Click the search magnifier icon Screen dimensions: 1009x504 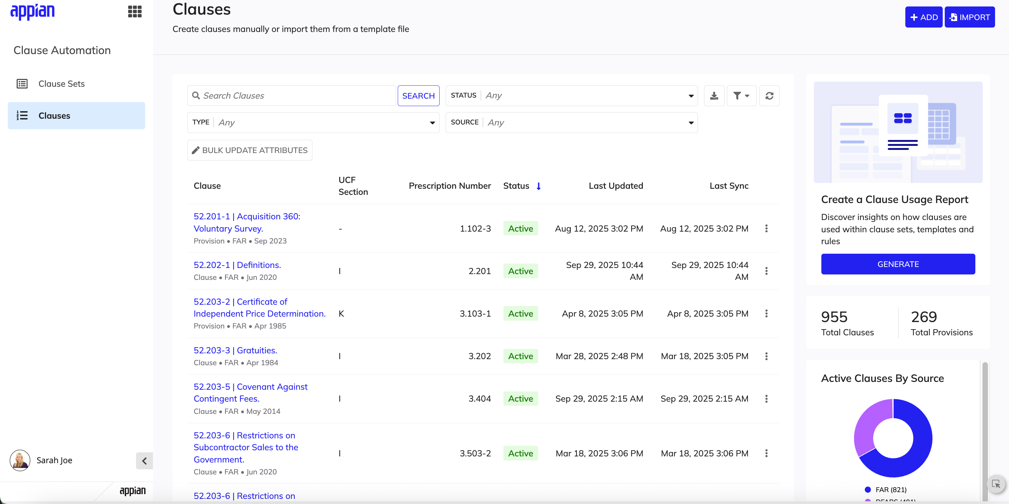[196, 95]
